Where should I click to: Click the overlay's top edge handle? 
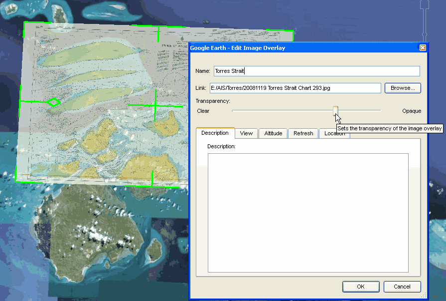(x=158, y=34)
